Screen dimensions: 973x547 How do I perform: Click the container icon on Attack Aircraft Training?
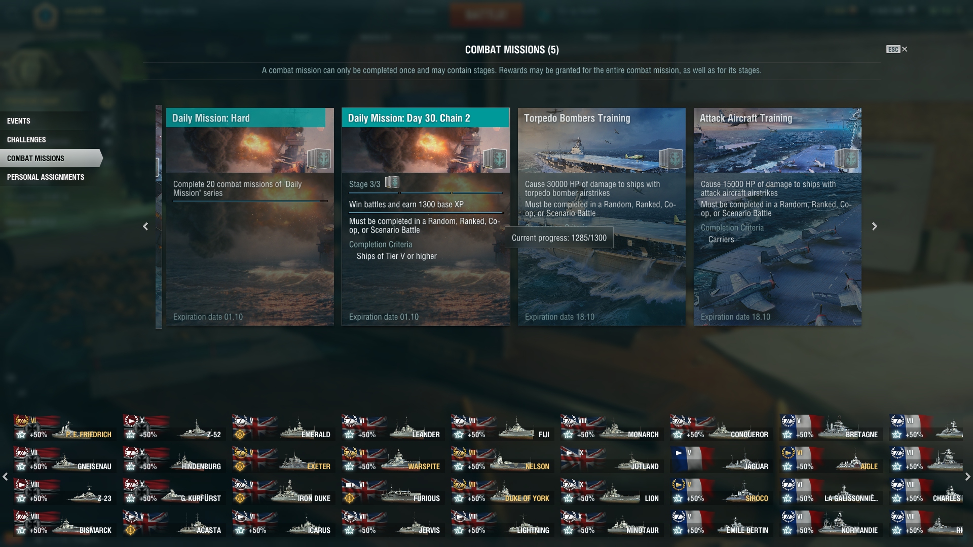tap(846, 159)
